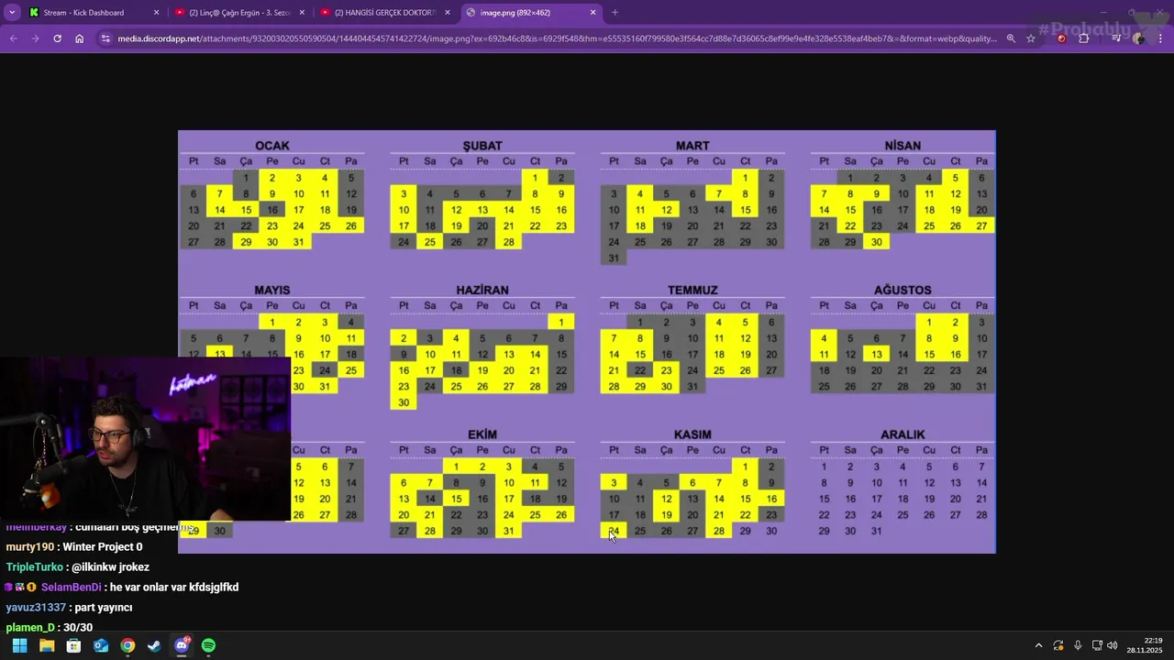Image resolution: width=1174 pixels, height=660 pixels.
Task: View site information for media.discordapp.net
Action: click(105, 38)
